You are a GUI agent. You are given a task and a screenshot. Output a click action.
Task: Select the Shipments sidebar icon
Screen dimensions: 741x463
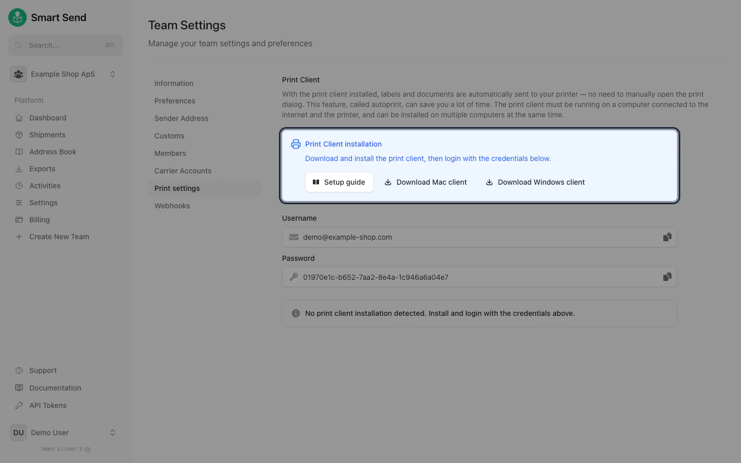(18, 134)
